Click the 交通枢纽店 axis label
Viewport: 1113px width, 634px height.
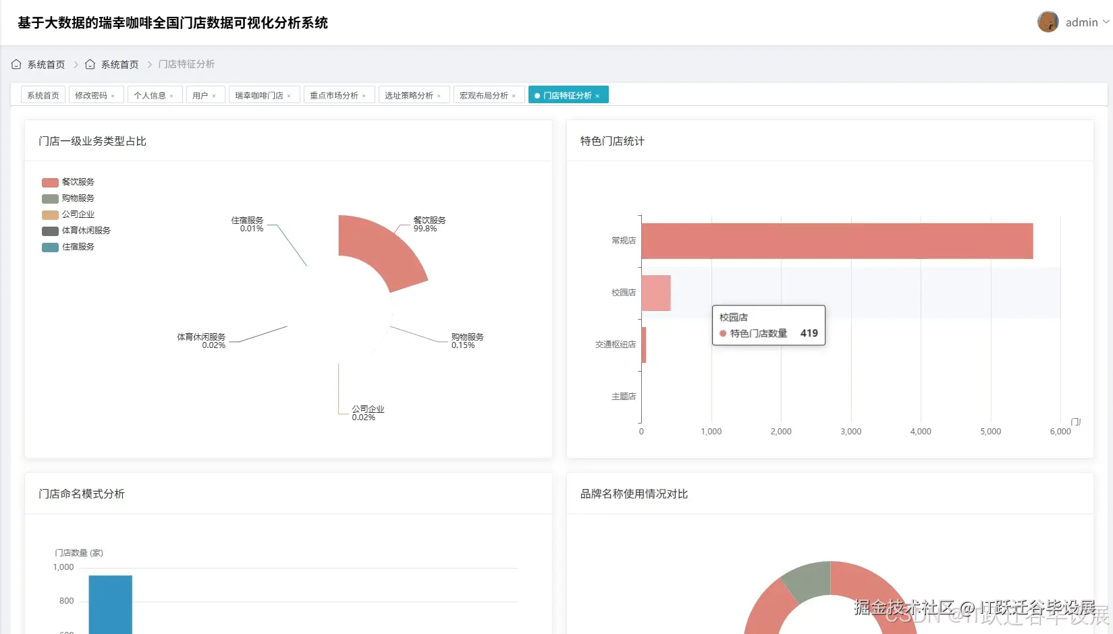616,345
